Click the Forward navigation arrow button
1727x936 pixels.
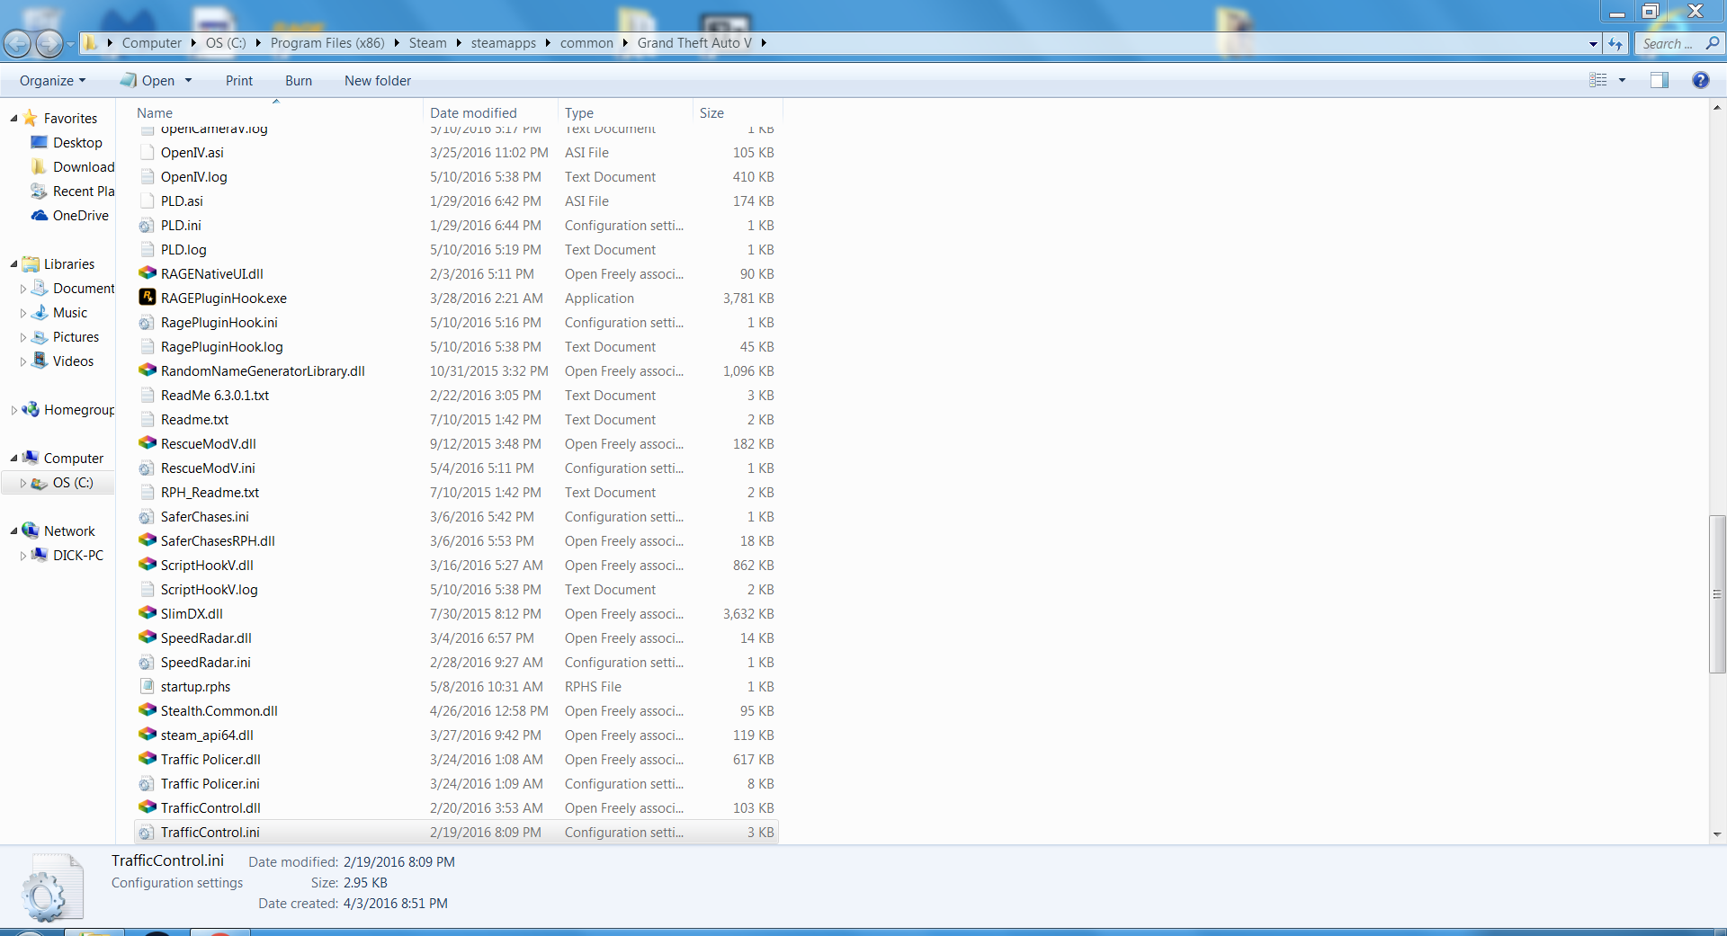[49, 43]
